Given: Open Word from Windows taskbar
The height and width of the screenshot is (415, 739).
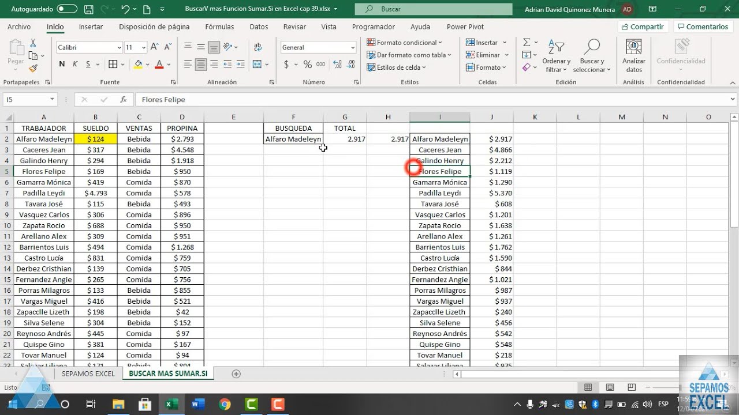Looking at the screenshot, I should [198, 404].
